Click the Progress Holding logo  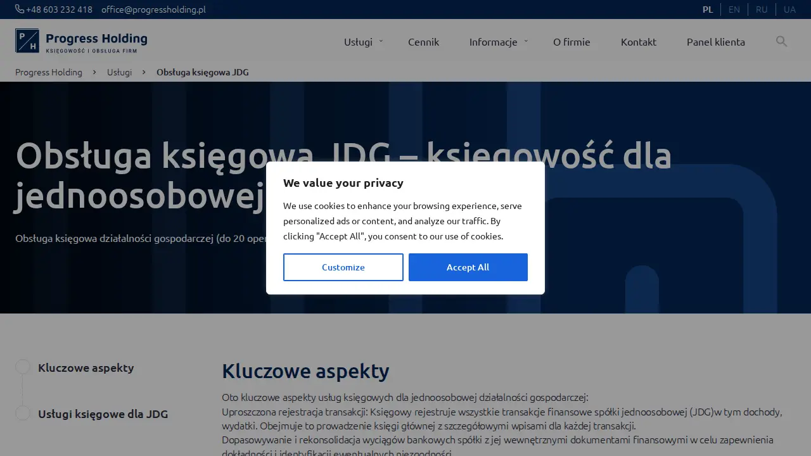81,41
